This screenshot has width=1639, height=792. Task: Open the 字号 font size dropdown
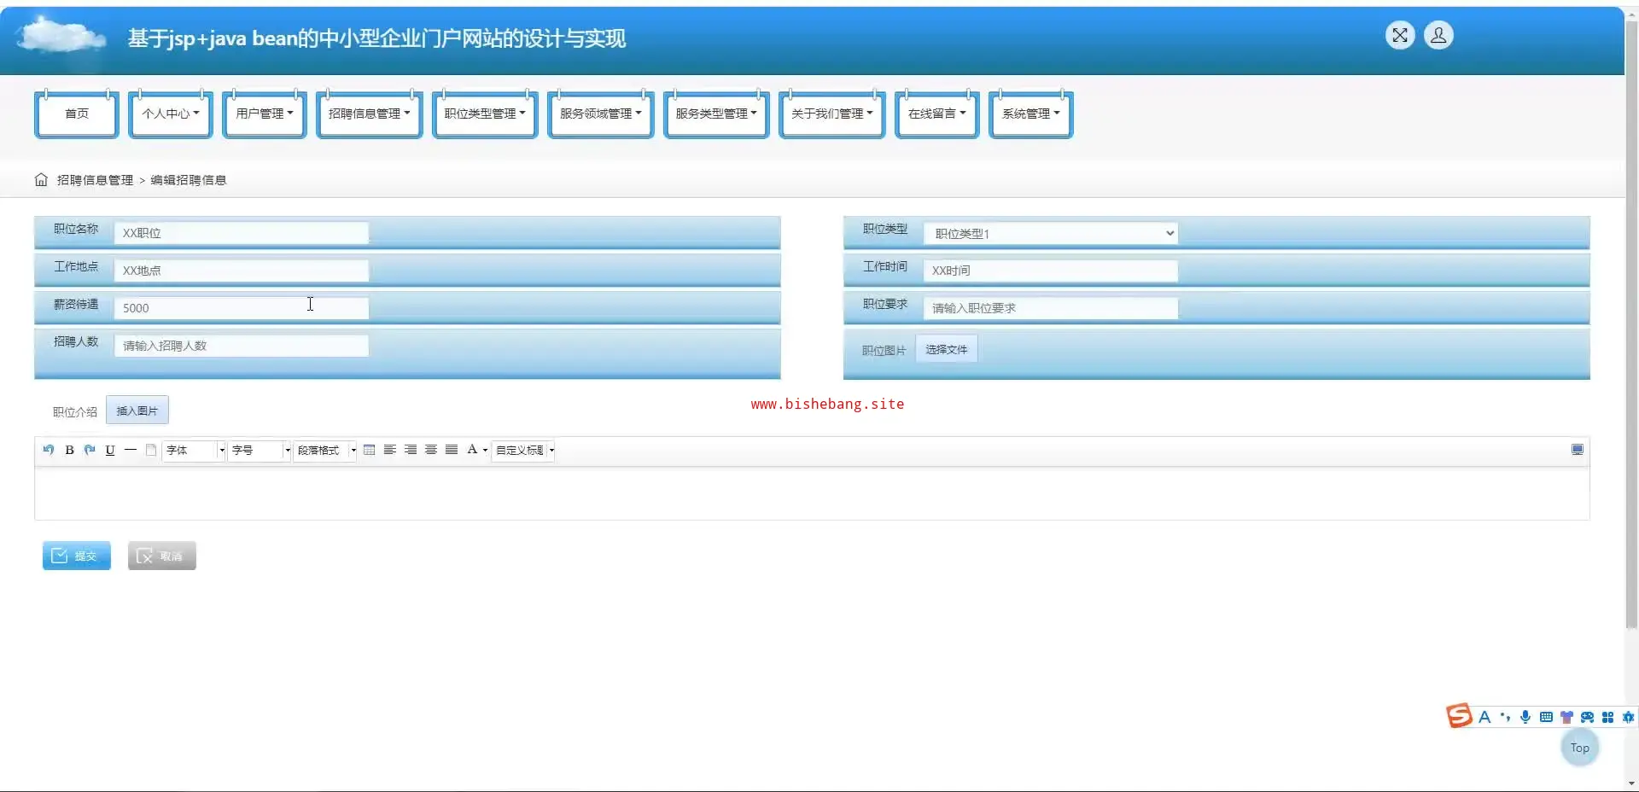pyautogui.click(x=260, y=450)
